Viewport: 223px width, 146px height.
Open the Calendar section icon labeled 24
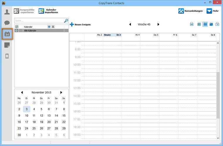(7, 34)
